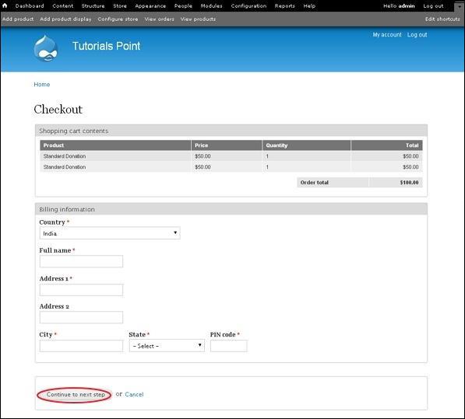Screen dimensions: 465x419
Task: Open Configure store shortcut
Action: coord(118,19)
